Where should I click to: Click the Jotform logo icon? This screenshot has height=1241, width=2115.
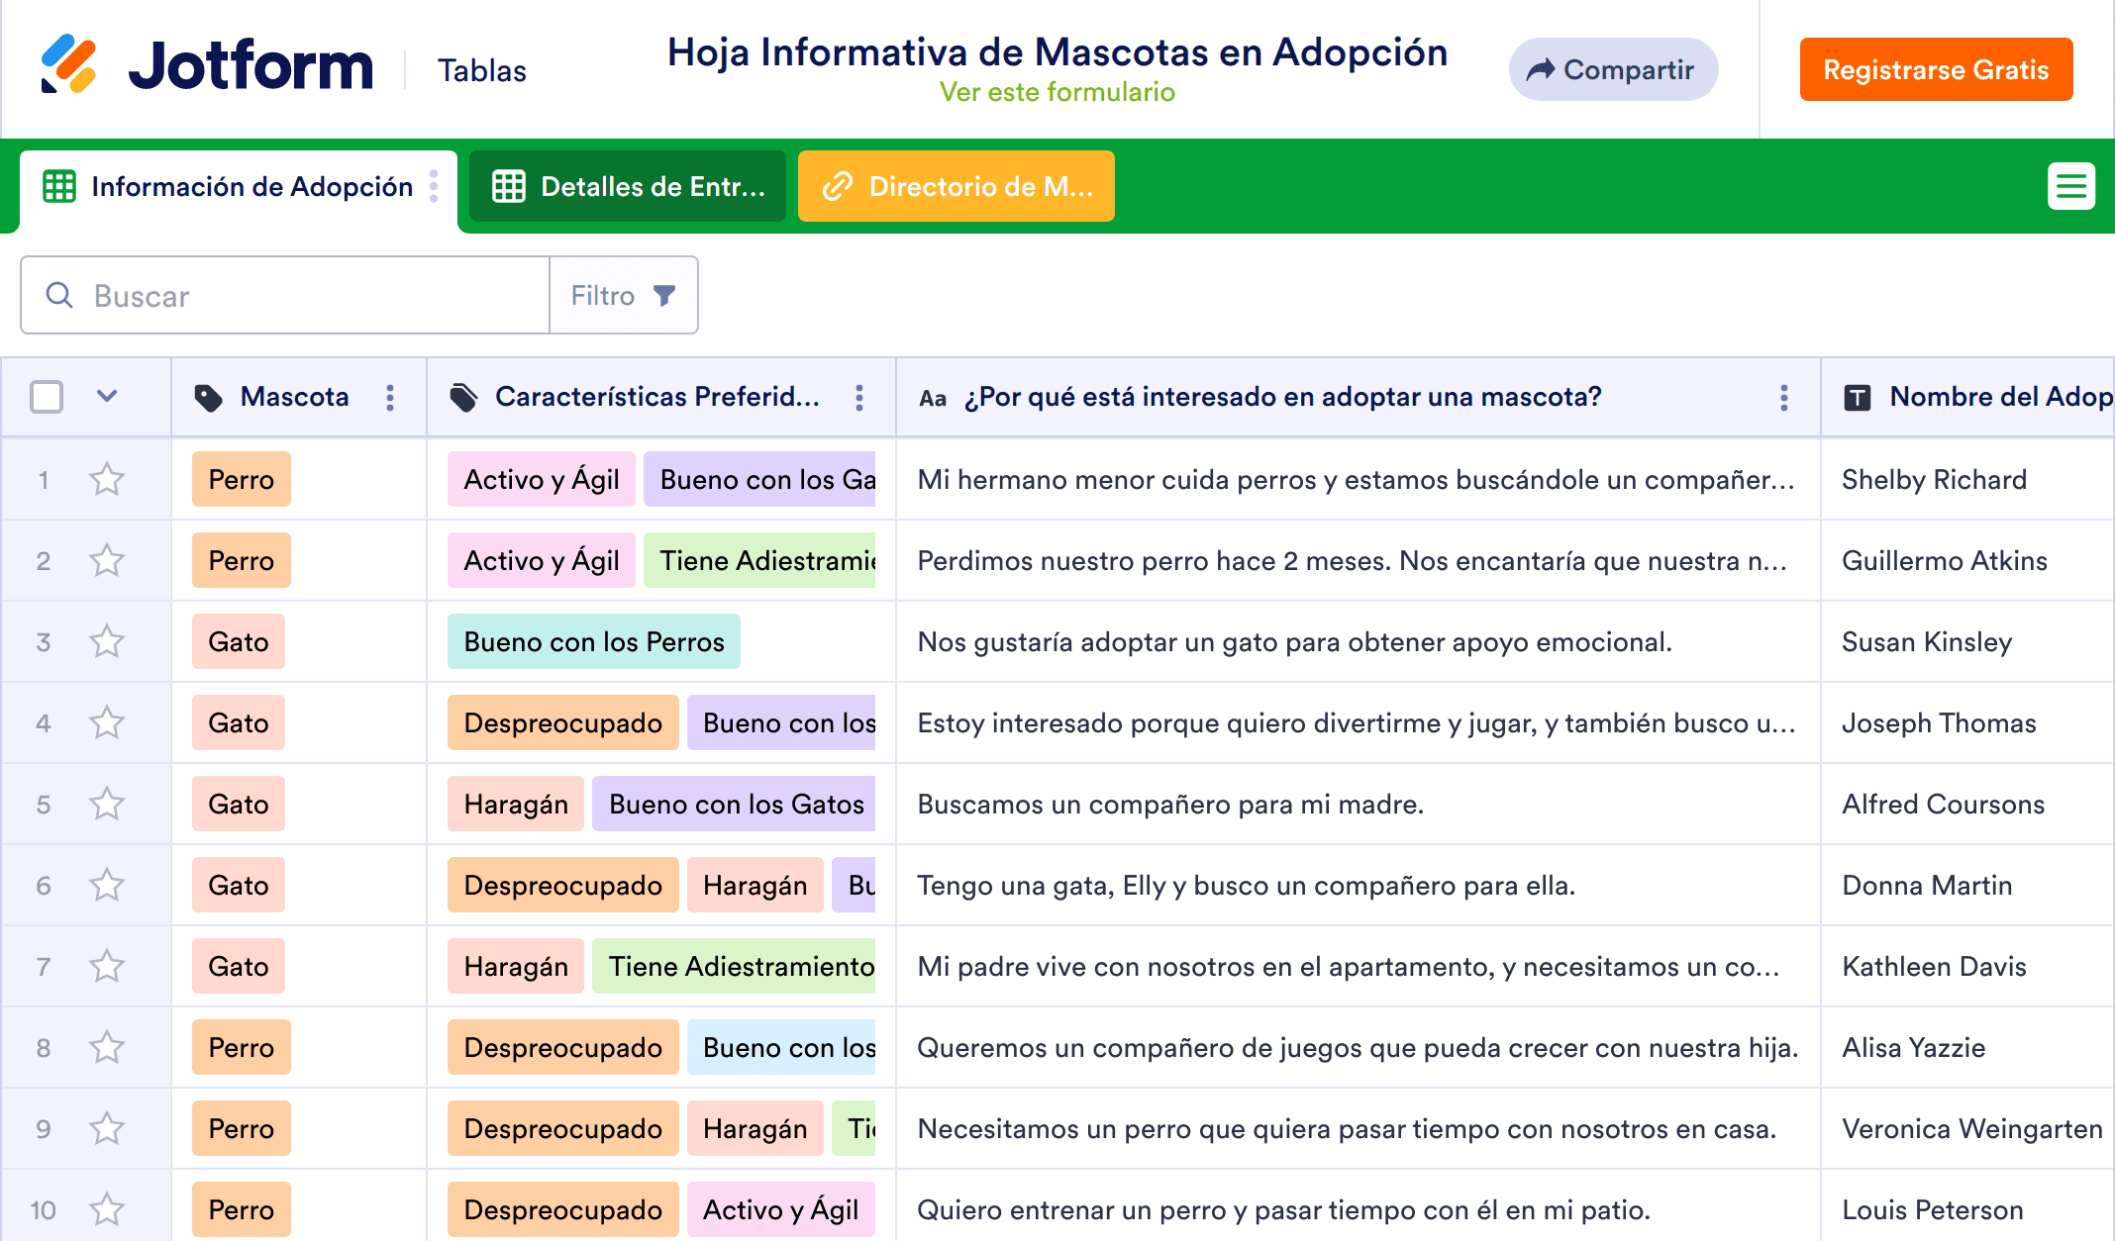[x=68, y=64]
